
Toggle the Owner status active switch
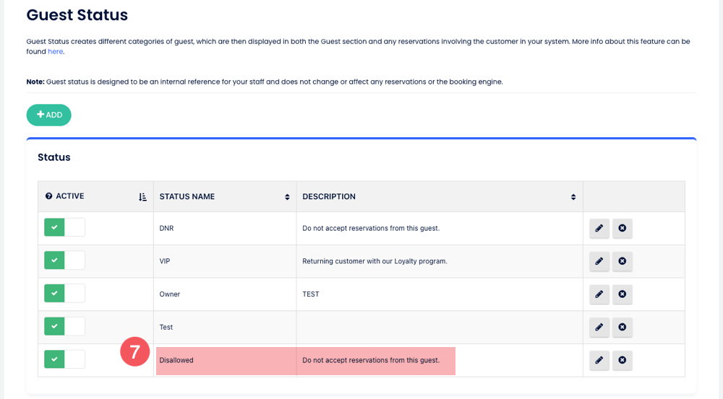64,294
